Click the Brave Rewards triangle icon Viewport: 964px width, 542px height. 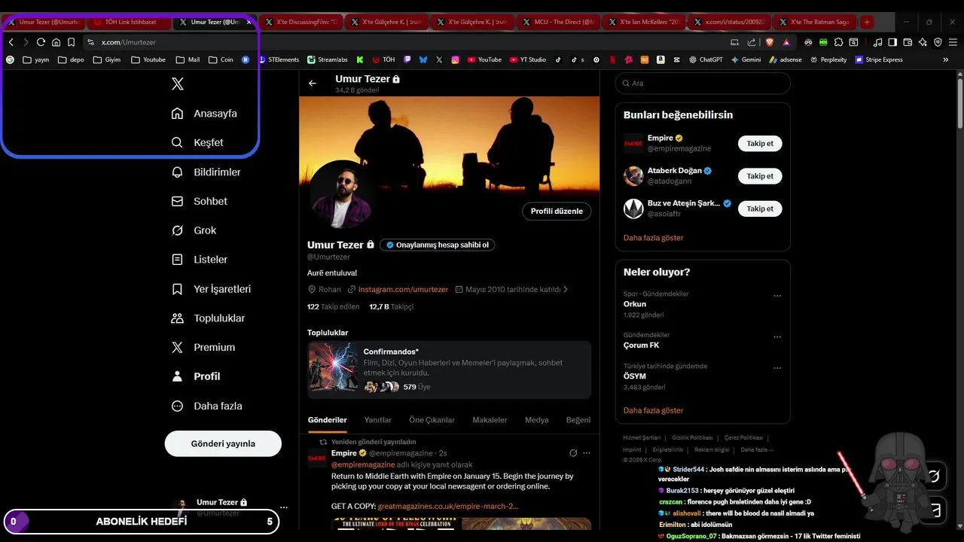(786, 42)
